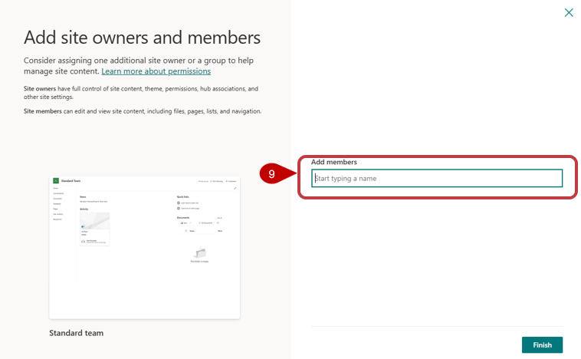581x359 pixels.
Task: Click the 'Site owners' description text
Action: (141, 93)
